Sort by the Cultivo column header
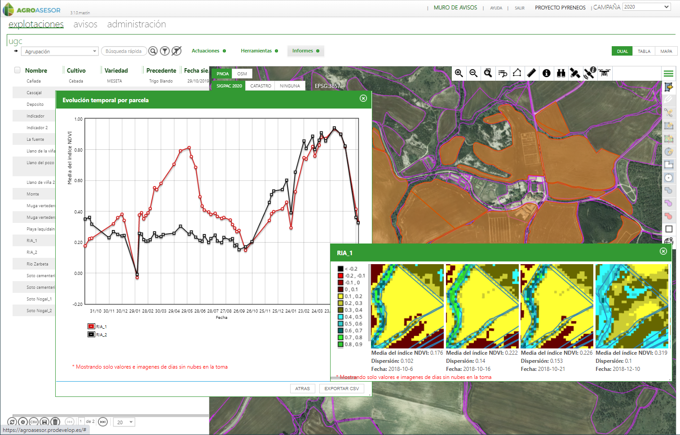Image resolution: width=680 pixels, height=435 pixels. click(76, 70)
